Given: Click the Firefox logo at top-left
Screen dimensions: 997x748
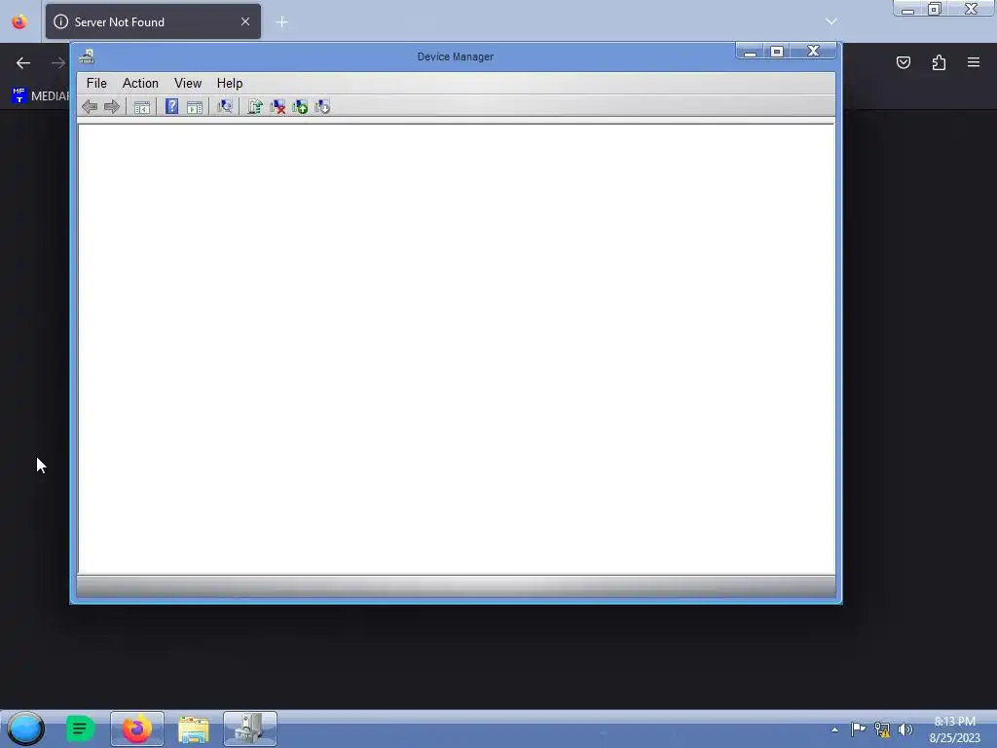Looking at the screenshot, I should click(x=19, y=21).
